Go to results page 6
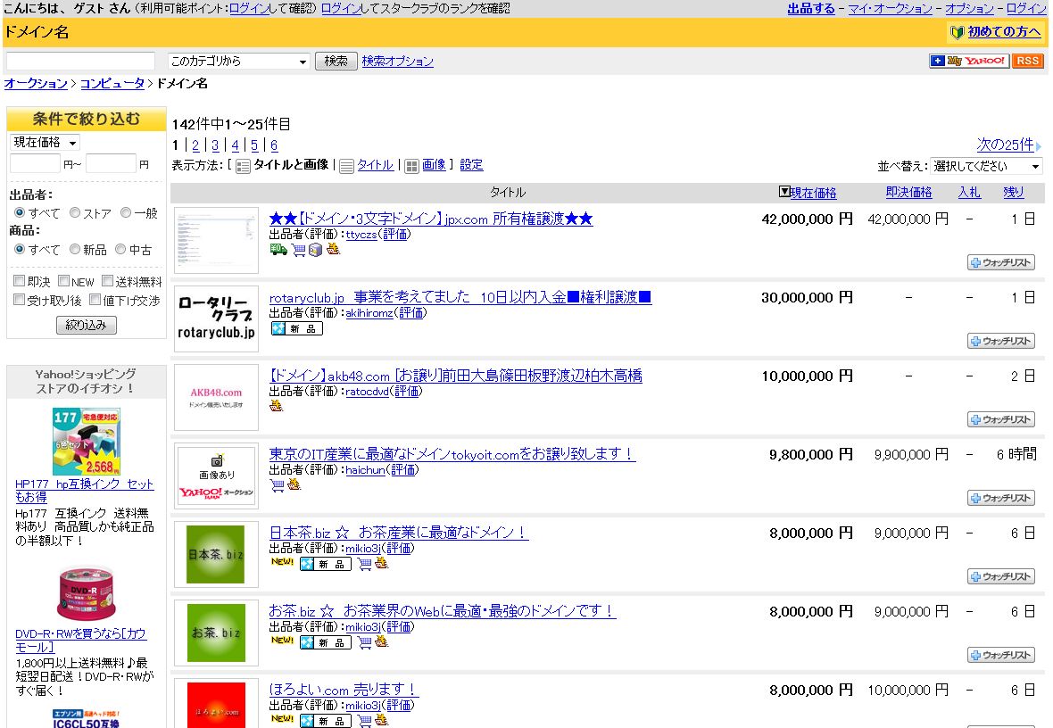Image resolution: width=1053 pixels, height=728 pixels. point(274,145)
